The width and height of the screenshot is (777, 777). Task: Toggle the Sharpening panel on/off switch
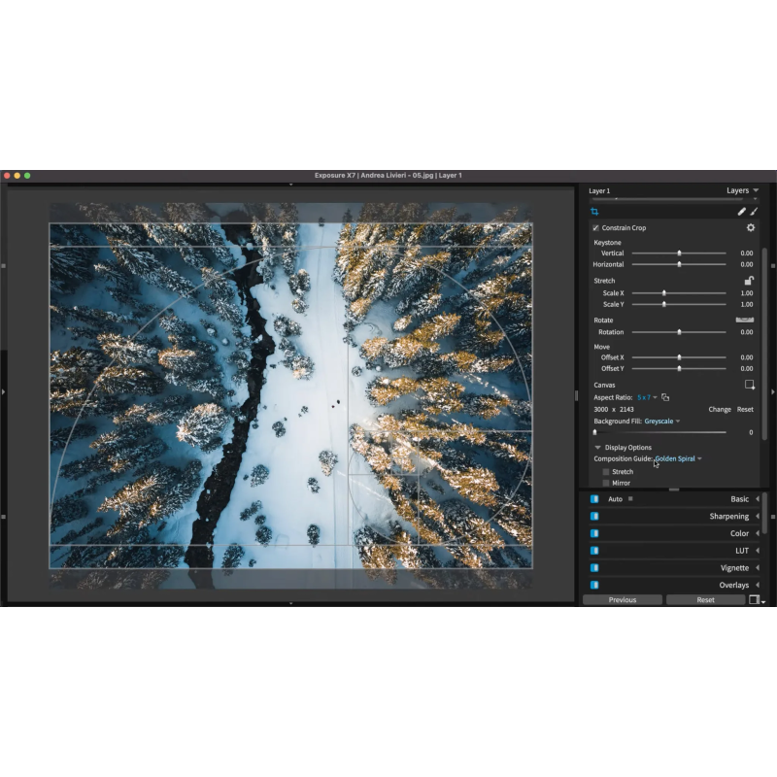(x=594, y=517)
